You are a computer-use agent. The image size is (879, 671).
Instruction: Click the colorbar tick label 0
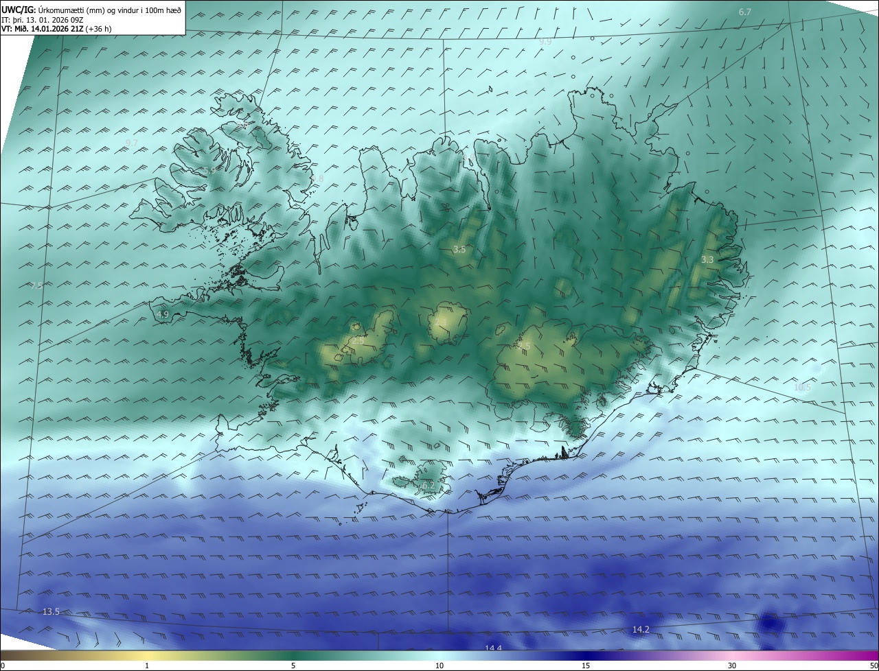(x=3, y=666)
